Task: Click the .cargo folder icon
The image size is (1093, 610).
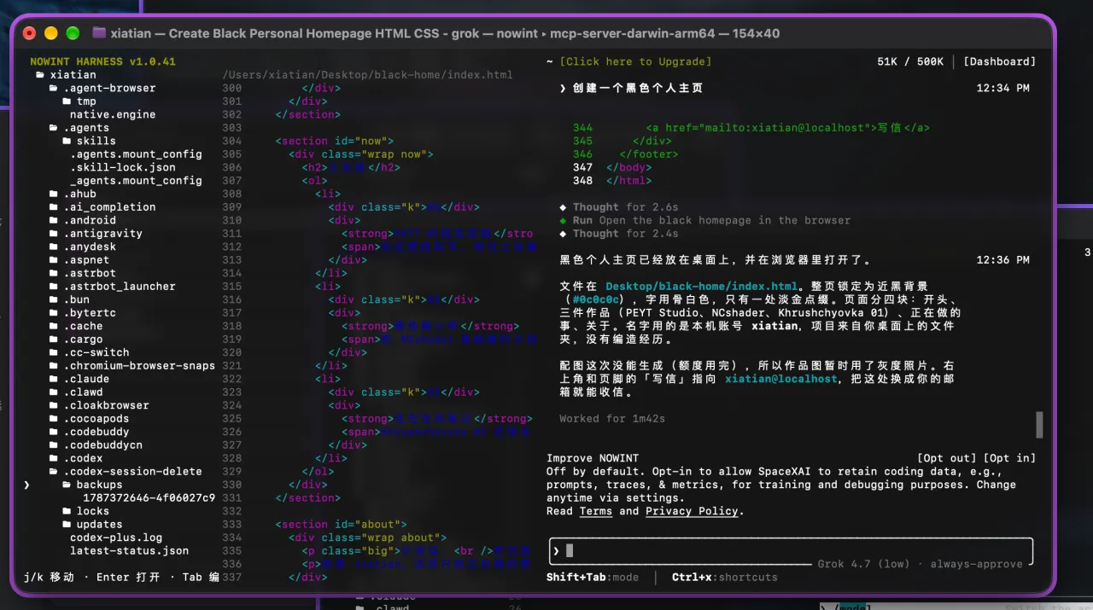Action: pos(54,340)
